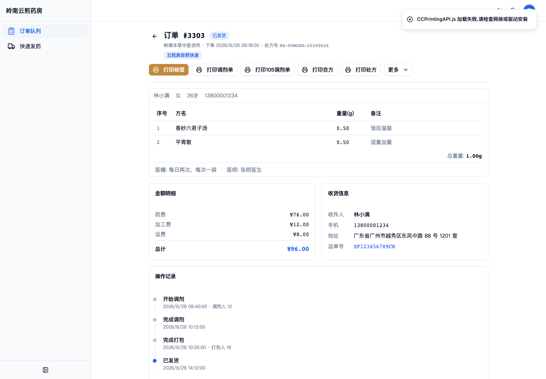
Task: Click the recipient address 广东省广州市越秀区
Action: (x=405, y=236)
